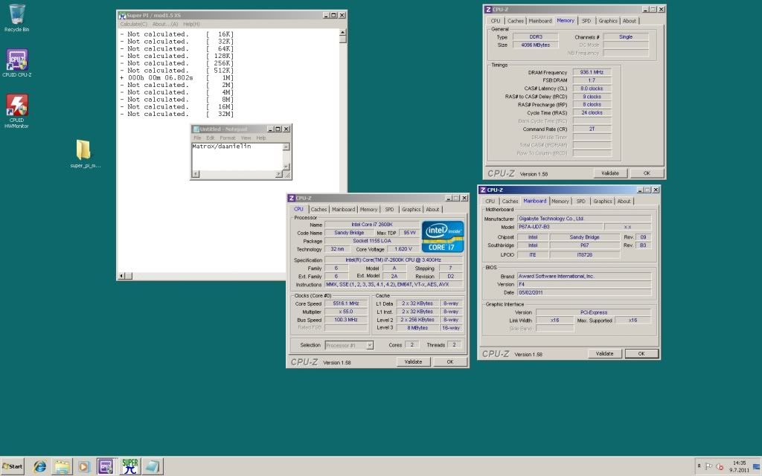
Task: Open the Help(H) menu in Super PI
Action: pos(191,25)
